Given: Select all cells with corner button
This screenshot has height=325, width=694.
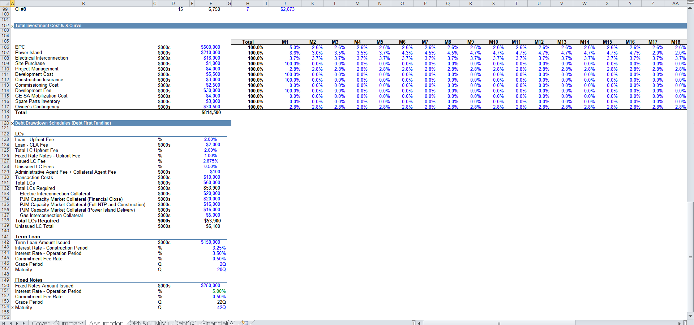Looking at the screenshot, I should tap(5, 3).
